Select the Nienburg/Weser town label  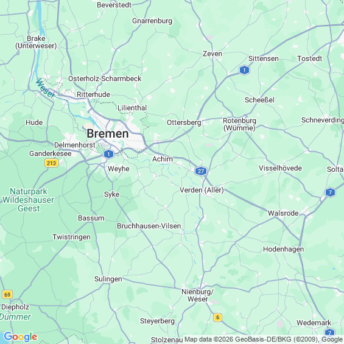click(x=197, y=295)
